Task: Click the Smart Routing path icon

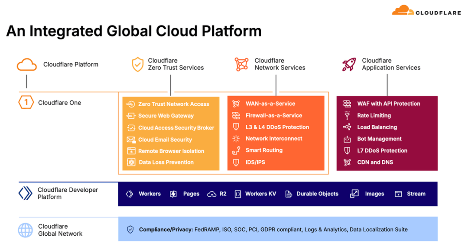Action: point(236,150)
